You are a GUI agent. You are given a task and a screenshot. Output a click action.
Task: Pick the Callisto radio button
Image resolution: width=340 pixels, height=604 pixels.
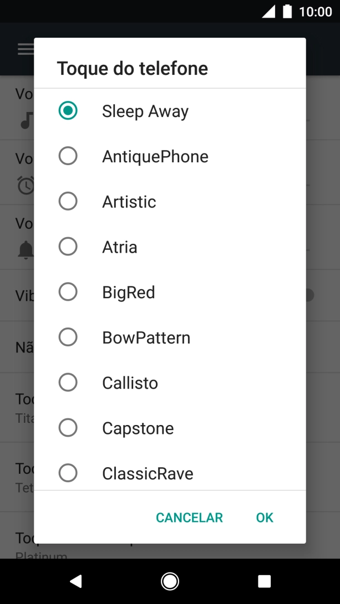point(68,383)
